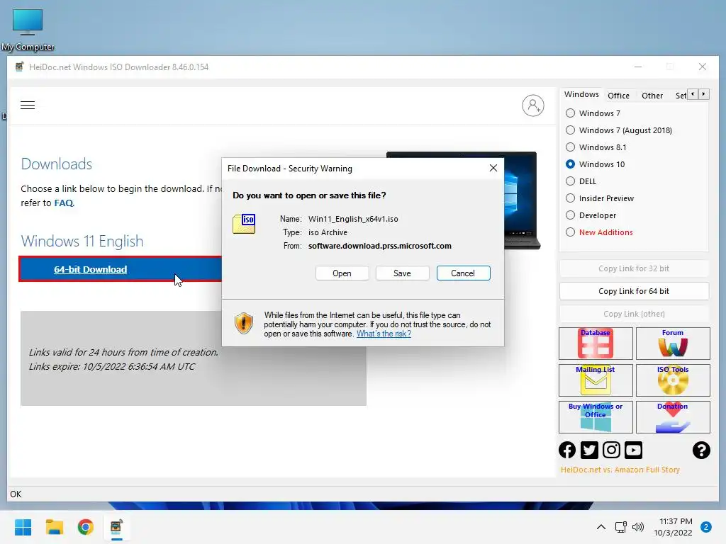726x544 pixels.
Task: Visit the HeiDoc Facebook page icon
Action: coord(567,450)
